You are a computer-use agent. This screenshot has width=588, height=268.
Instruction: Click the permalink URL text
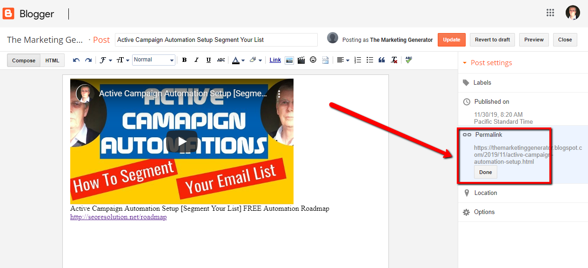click(x=528, y=155)
